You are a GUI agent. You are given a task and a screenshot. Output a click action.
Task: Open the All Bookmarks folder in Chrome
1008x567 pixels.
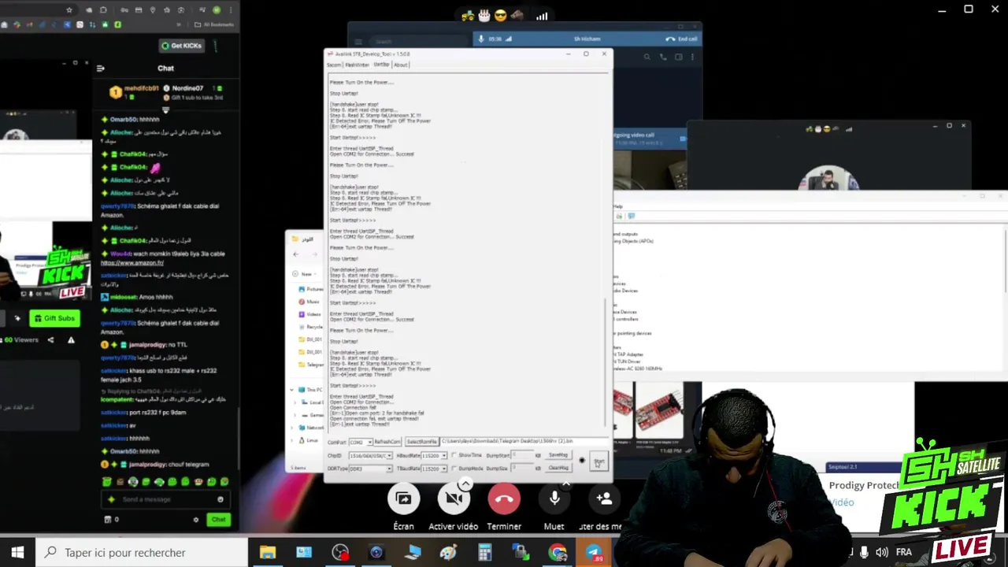[x=216, y=24]
